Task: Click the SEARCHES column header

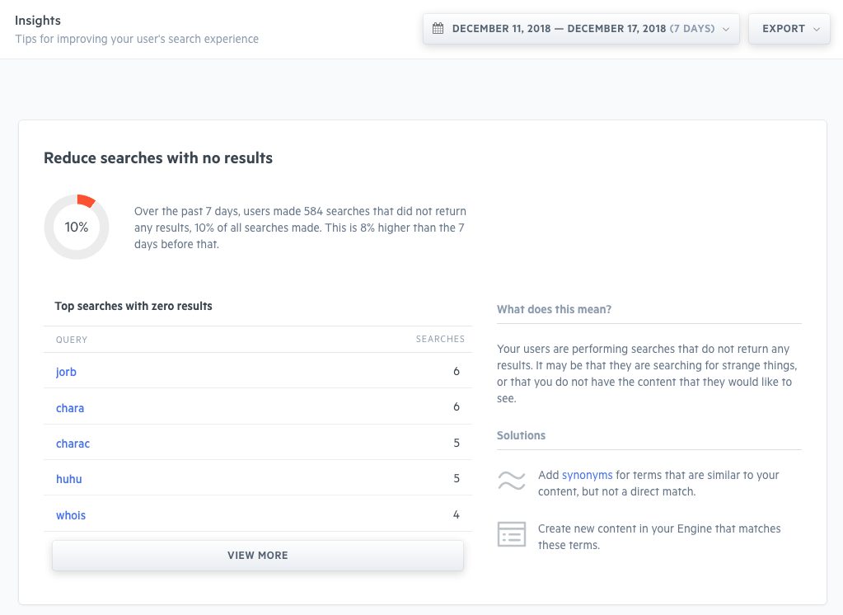Action: [440, 339]
